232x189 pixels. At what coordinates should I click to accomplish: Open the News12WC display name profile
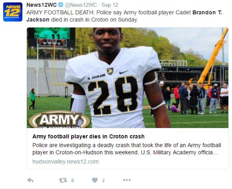click(x=42, y=5)
